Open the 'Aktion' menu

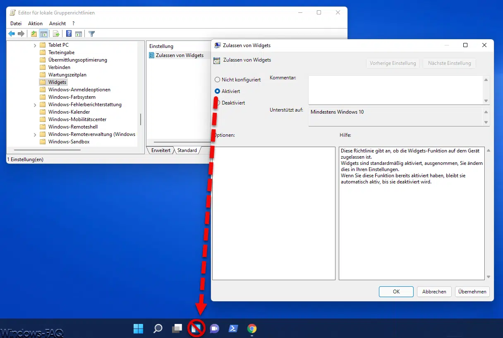(x=35, y=24)
